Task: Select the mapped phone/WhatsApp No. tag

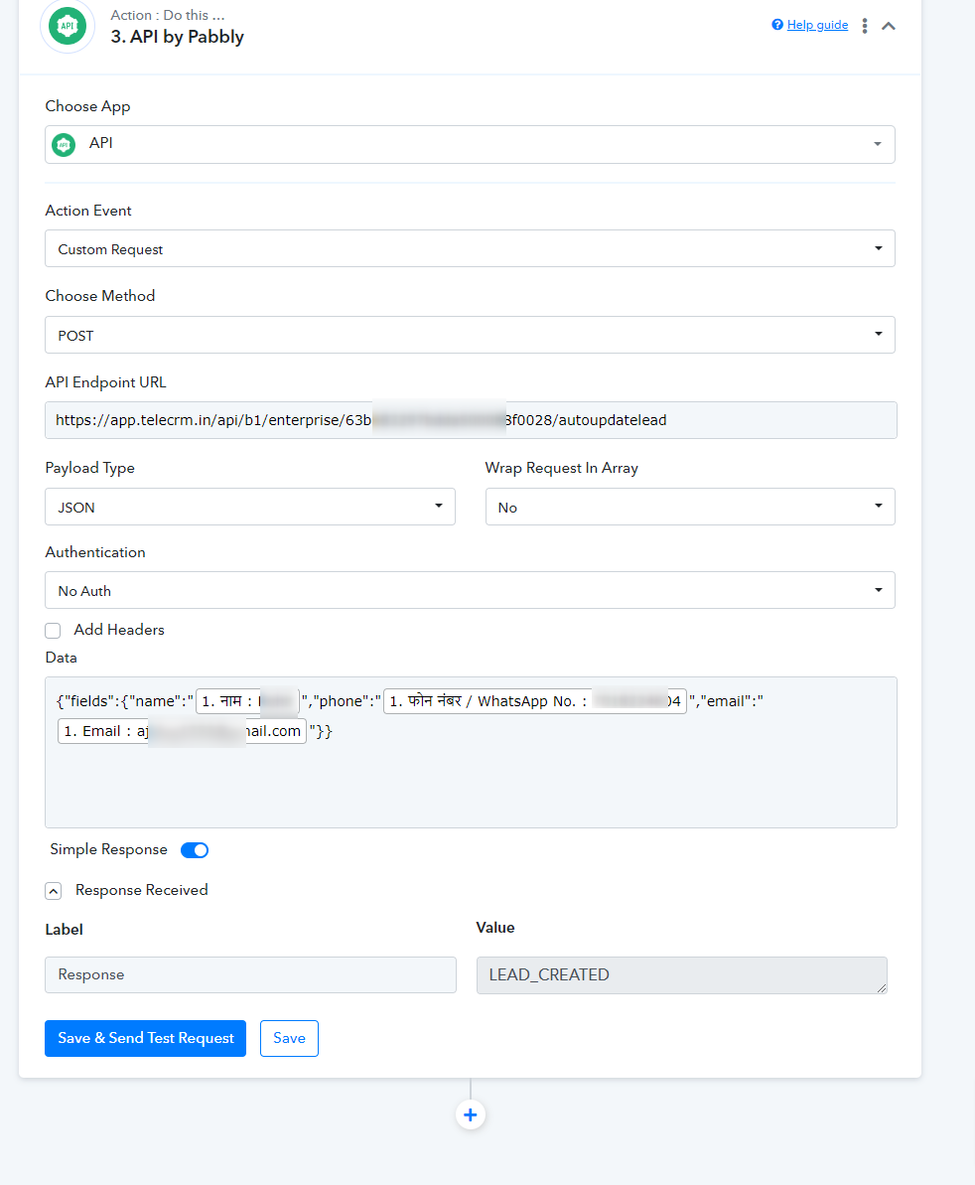Action: pyautogui.click(x=535, y=701)
